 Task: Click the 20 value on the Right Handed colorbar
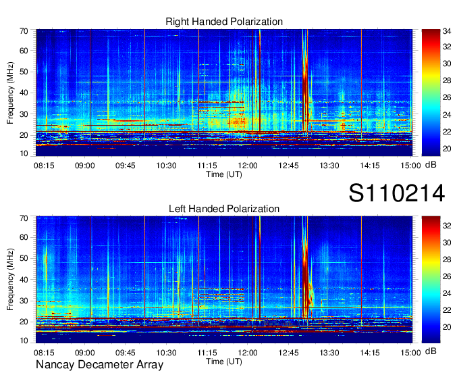tap(447, 149)
